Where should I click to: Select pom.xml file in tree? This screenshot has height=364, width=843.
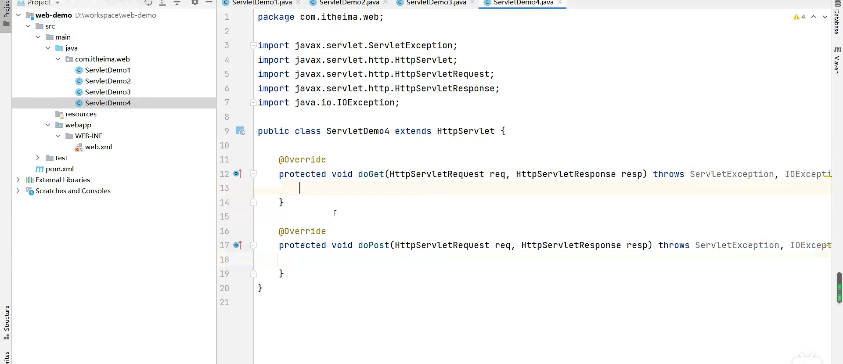[x=55, y=169]
